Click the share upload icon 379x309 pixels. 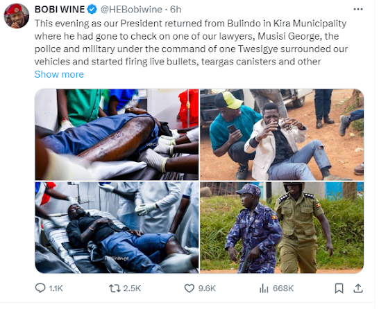coord(358,288)
